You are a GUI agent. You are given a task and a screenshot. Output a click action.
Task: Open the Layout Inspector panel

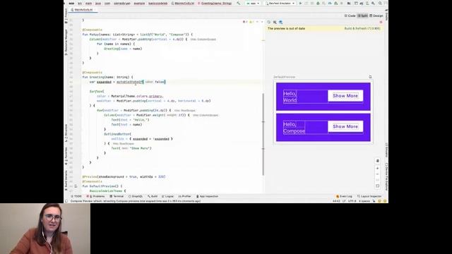pyautogui.click(x=369, y=196)
